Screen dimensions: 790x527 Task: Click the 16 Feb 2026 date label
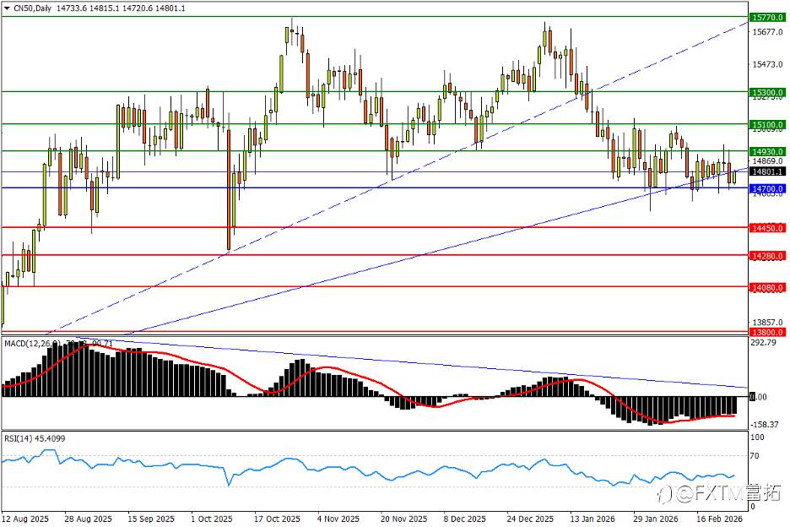point(719,519)
